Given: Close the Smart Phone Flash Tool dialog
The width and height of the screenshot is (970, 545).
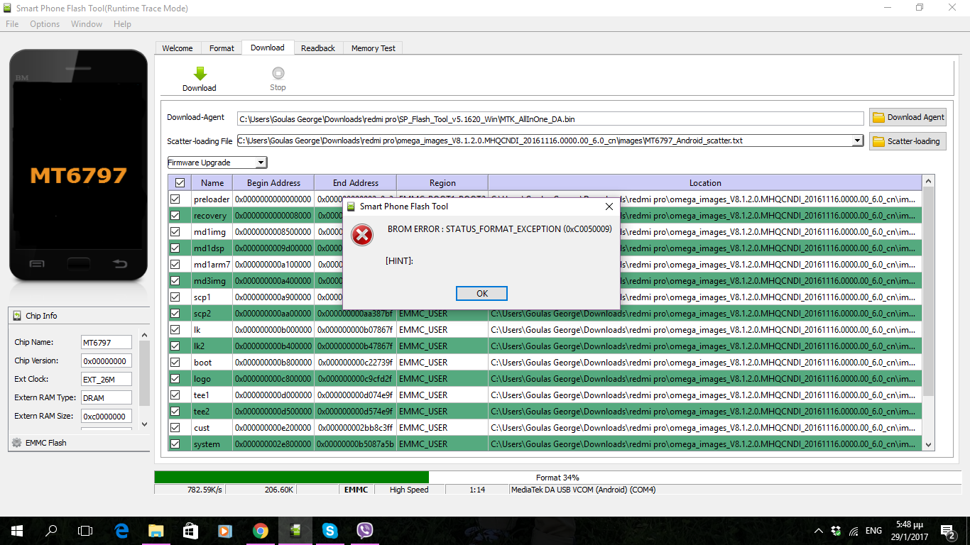Looking at the screenshot, I should [609, 207].
